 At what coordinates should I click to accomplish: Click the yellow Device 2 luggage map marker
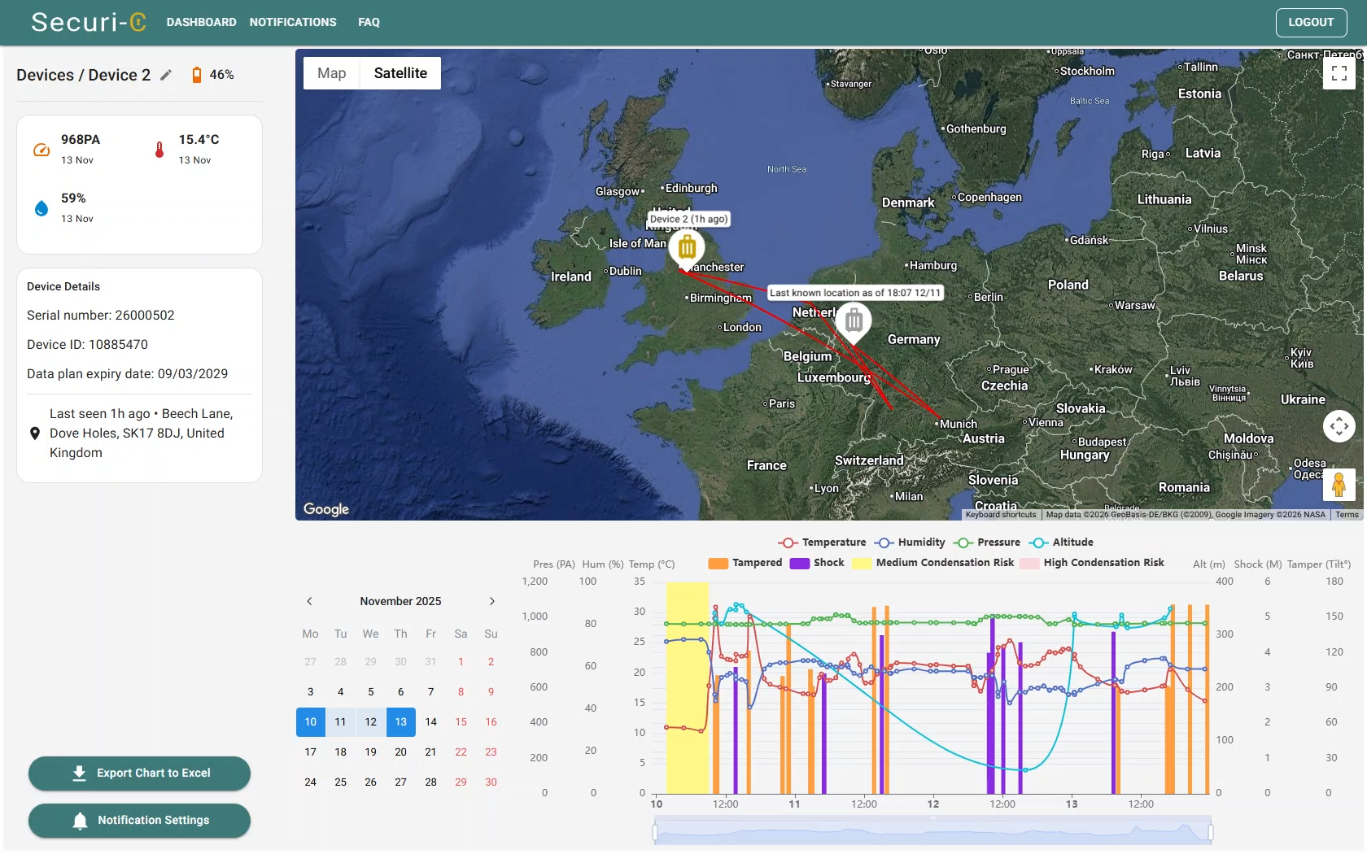point(687,246)
